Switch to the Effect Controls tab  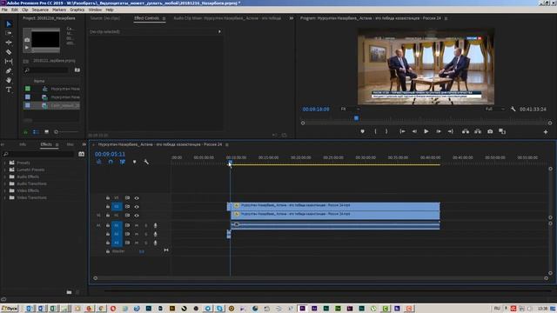coord(147,18)
